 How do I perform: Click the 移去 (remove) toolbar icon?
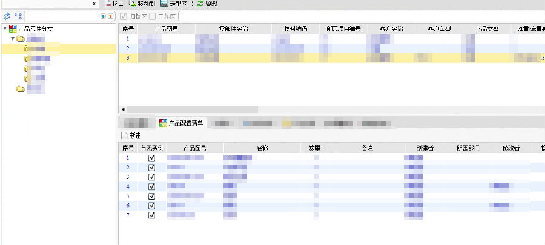point(107,4)
